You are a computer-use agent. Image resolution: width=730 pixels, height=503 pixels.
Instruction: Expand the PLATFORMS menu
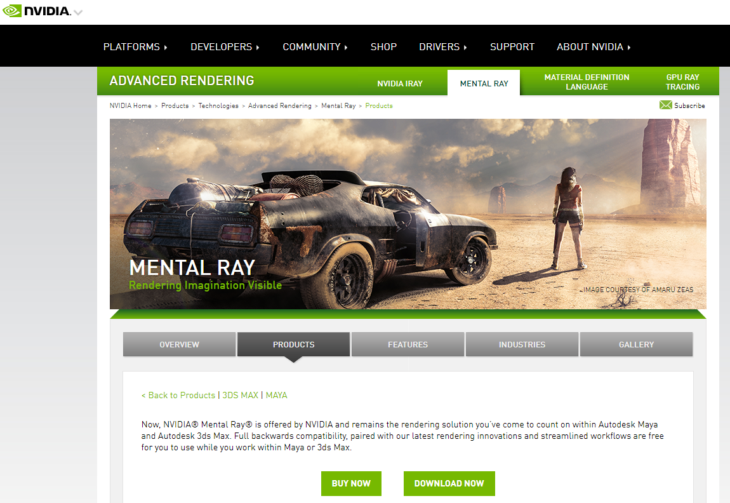(x=135, y=47)
